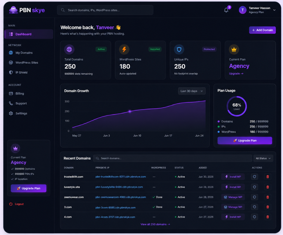
Task: Click the lightning icon in WordPress Sites card
Action: click(124, 49)
